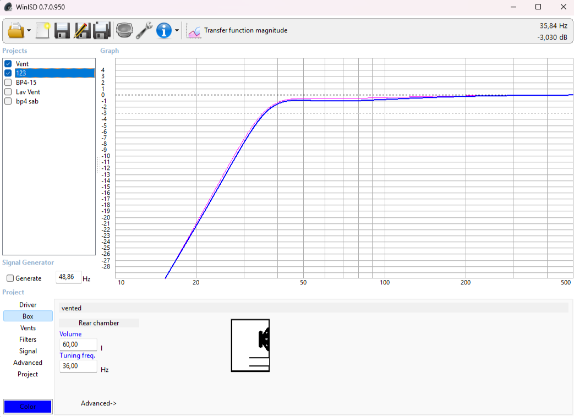Expand the open-file dropdown arrow

[x=29, y=30]
